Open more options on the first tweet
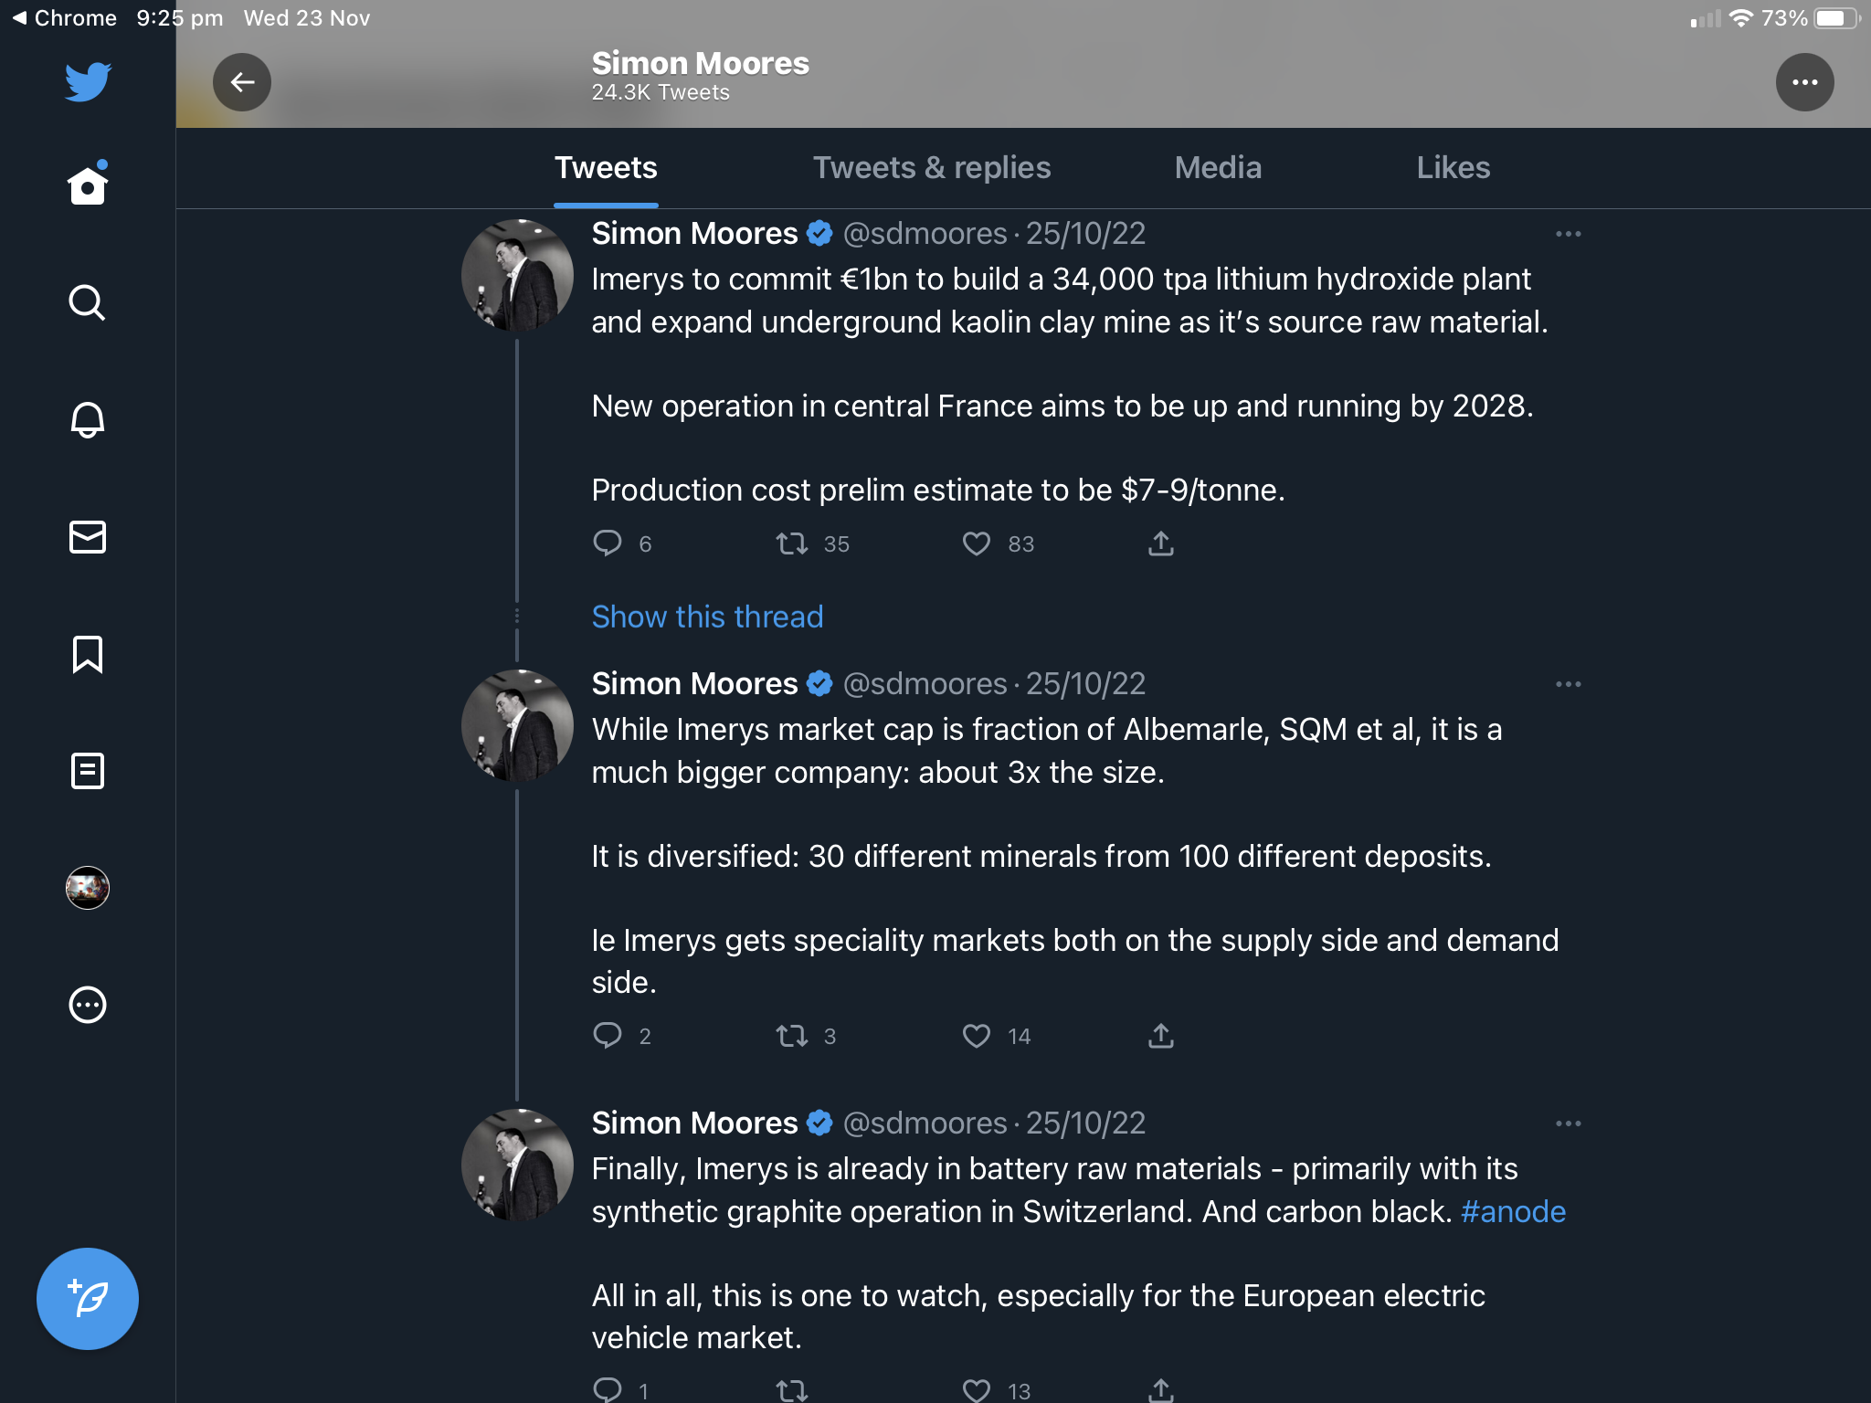1871x1403 pixels. (1568, 234)
